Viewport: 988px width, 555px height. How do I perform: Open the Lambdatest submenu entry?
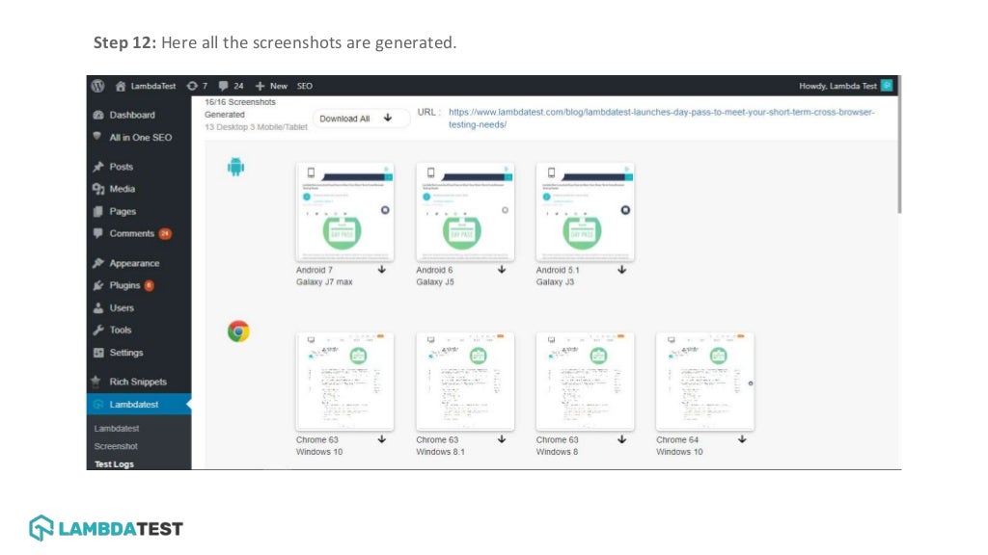[117, 429]
